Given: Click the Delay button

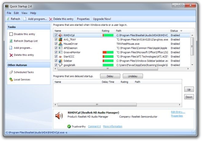Looking at the screenshot, I should click(110, 76).
